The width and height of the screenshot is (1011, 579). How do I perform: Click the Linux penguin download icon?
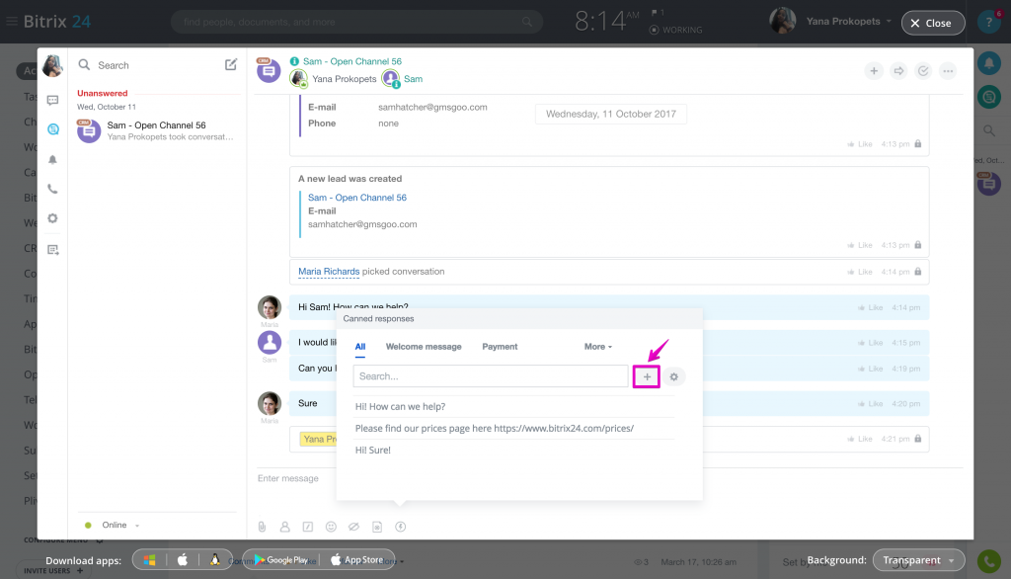(214, 560)
